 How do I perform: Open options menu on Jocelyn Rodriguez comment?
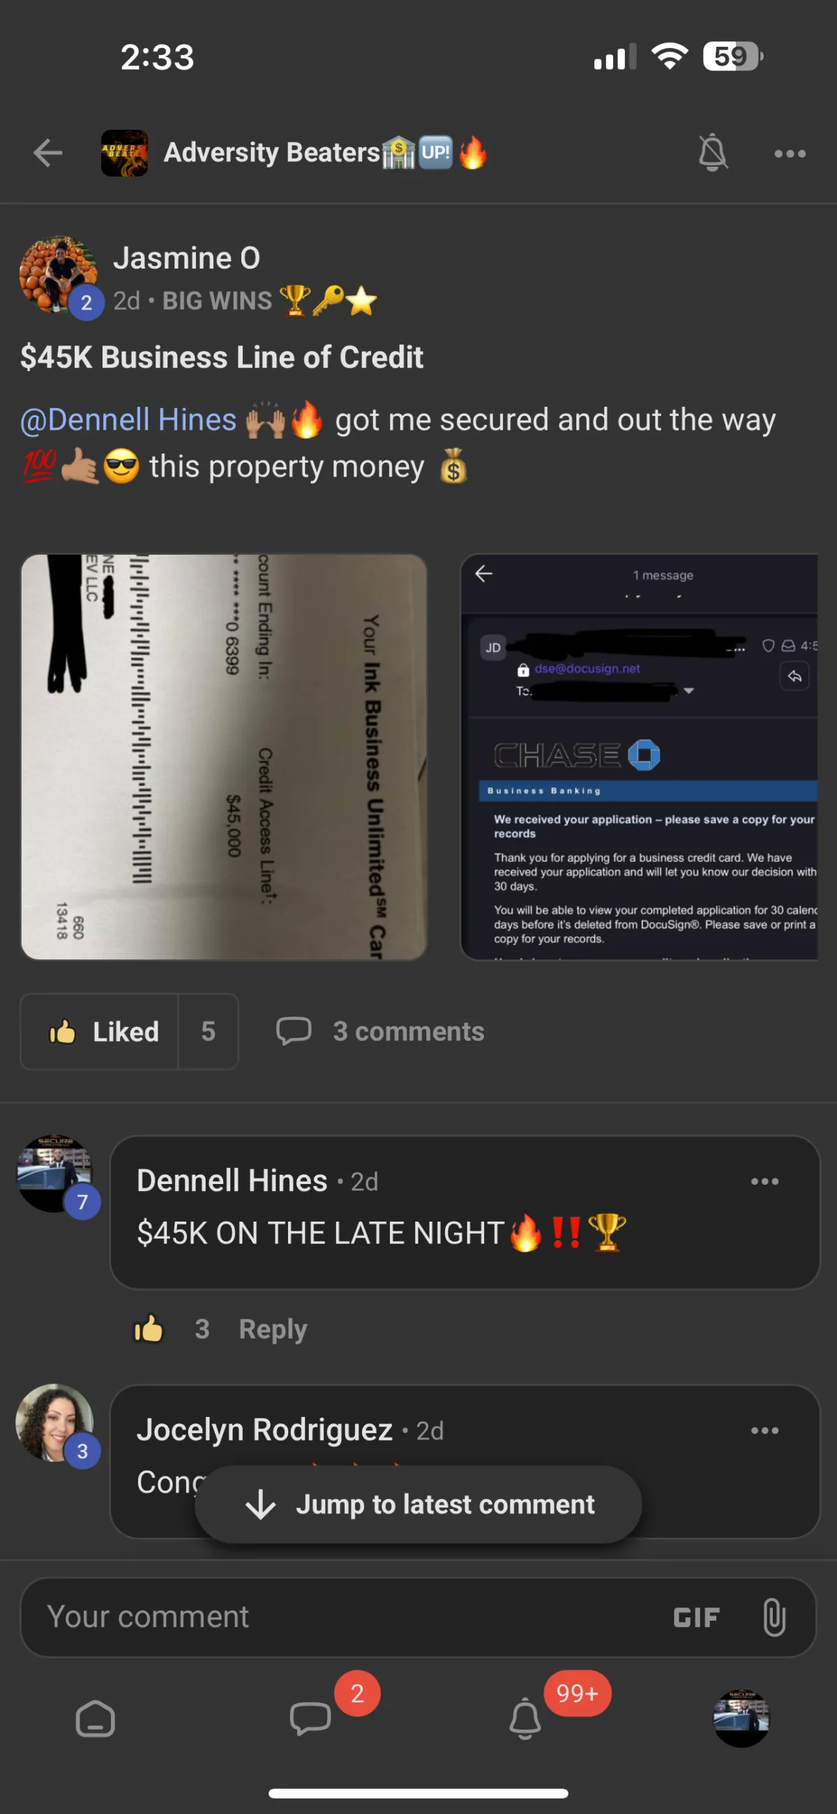(764, 1431)
